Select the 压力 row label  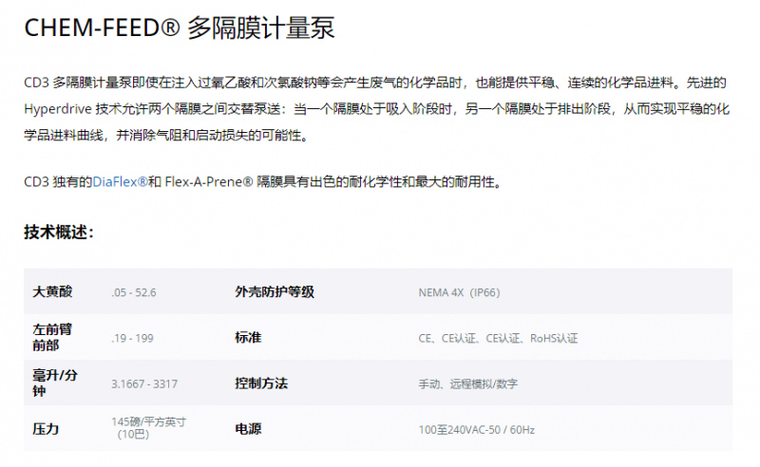[x=46, y=429]
